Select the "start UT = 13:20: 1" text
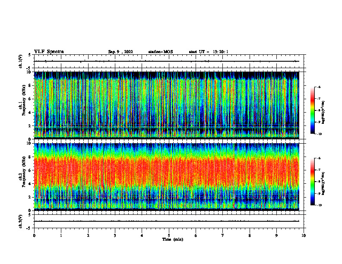The height and width of the screenshot is (264, 342). 209,52
